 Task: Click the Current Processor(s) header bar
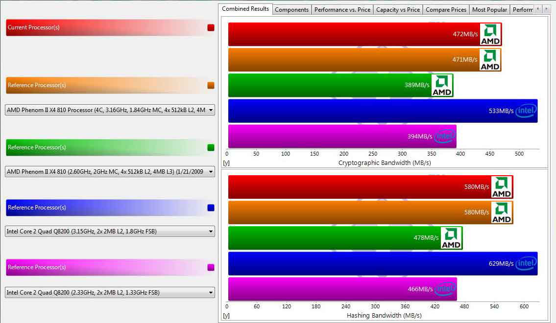[110, 27]
